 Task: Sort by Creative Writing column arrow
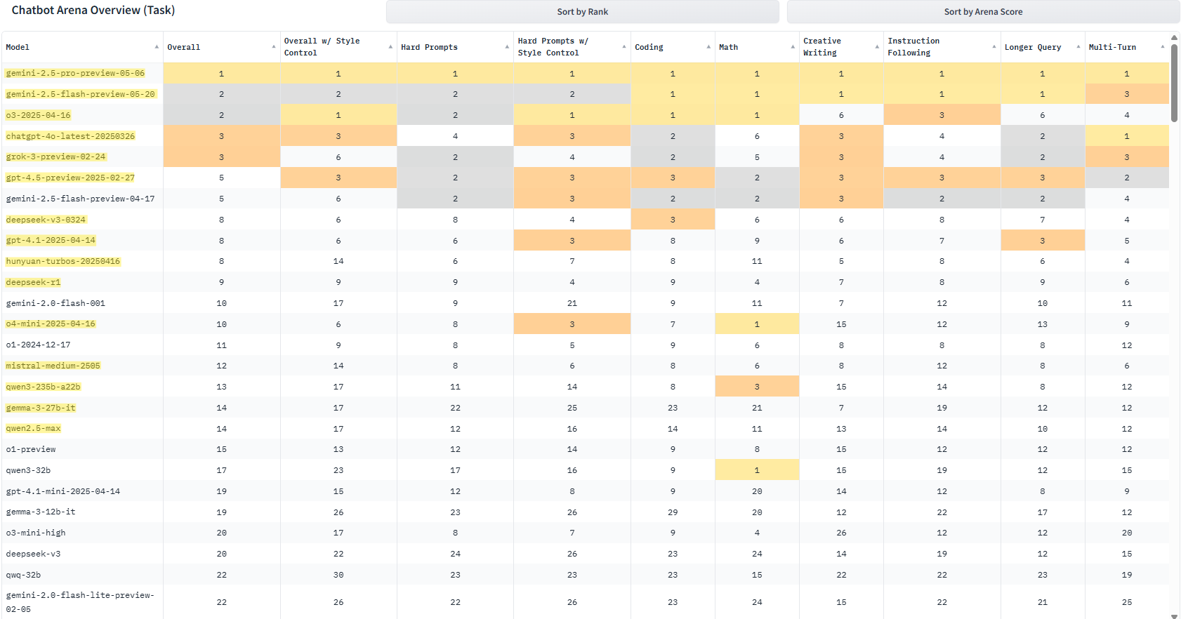[x=877, y=47]
